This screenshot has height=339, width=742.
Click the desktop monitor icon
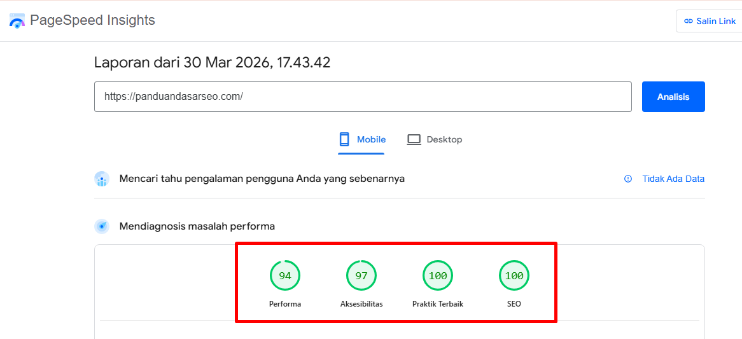[414, 139]
